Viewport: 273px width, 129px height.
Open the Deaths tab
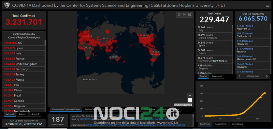203,76
